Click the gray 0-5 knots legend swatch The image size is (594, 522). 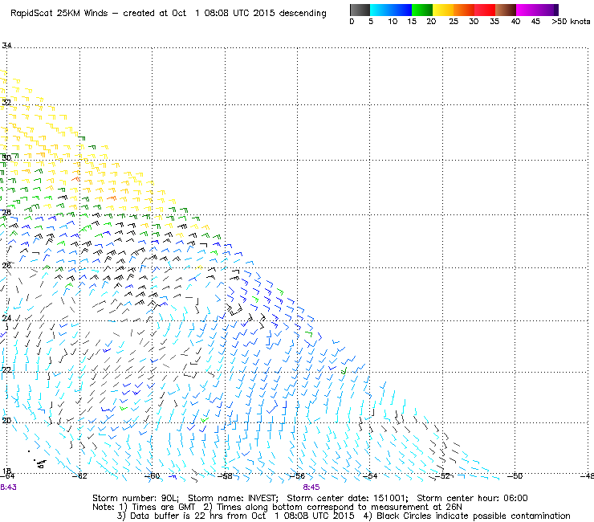coord(360,10)
